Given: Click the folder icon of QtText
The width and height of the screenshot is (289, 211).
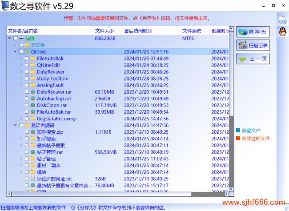Looking at the screenshot, I should (x=27, y=52).
